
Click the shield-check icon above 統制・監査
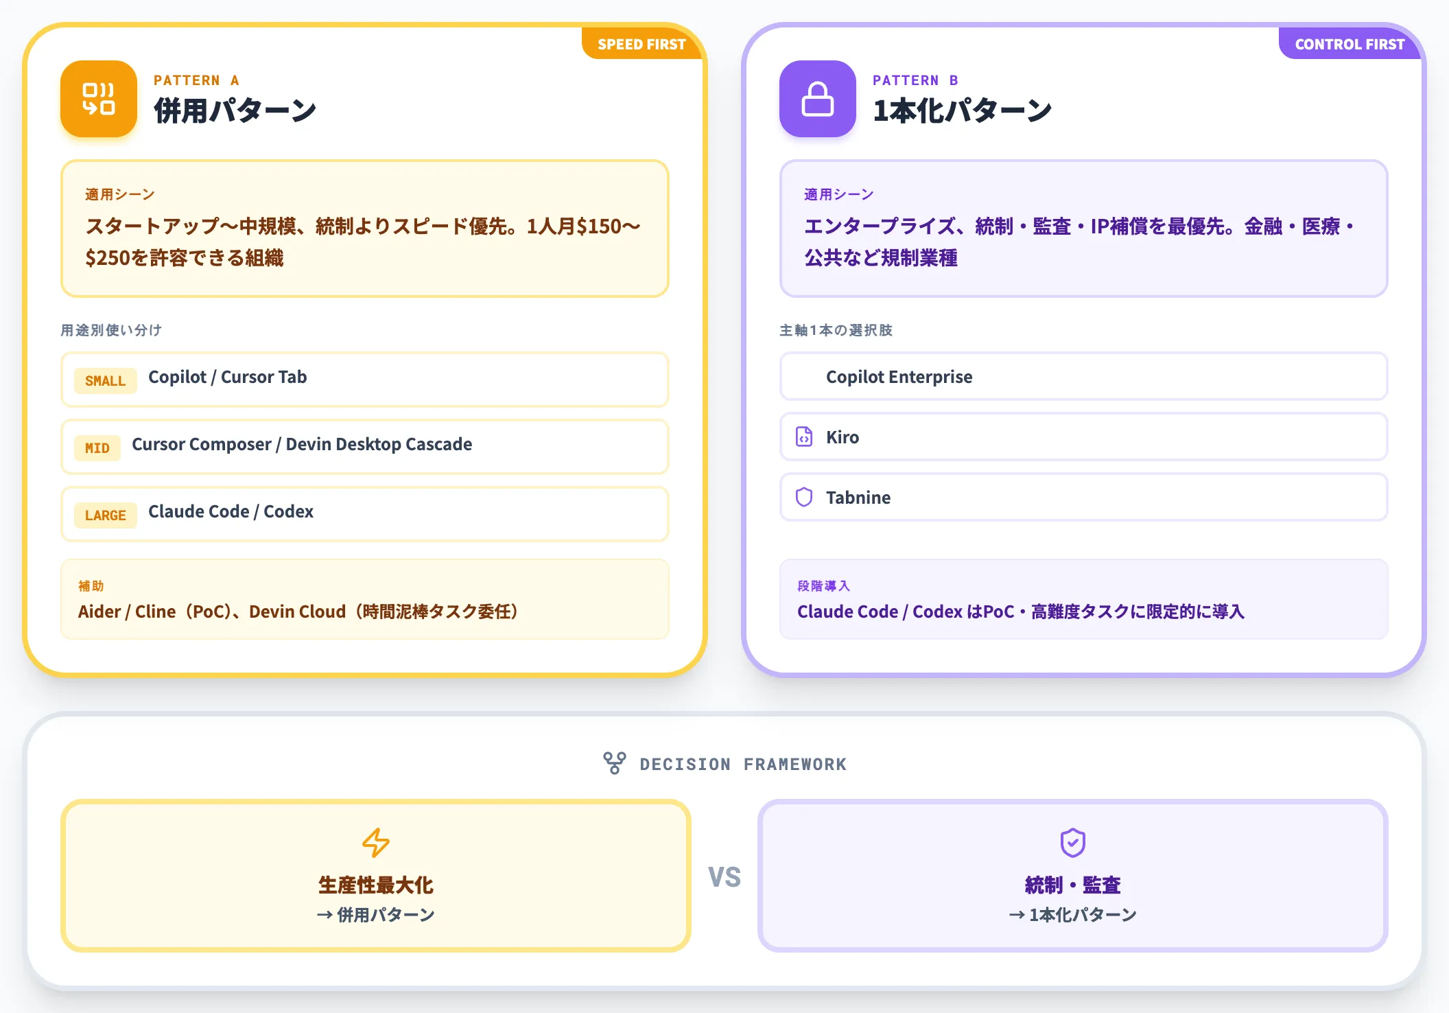(1073, 843)
